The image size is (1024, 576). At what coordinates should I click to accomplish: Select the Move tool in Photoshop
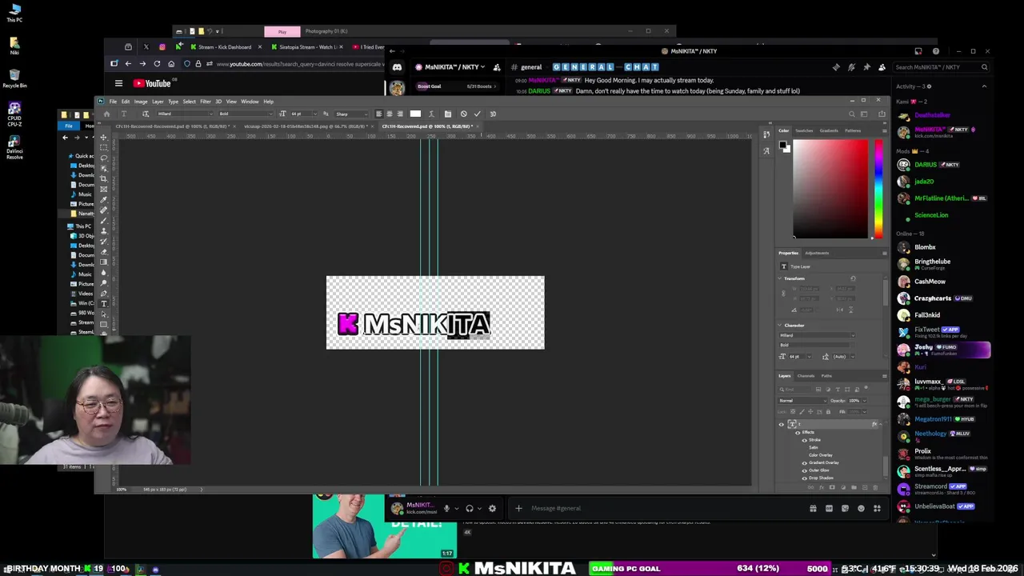[103, 138]
